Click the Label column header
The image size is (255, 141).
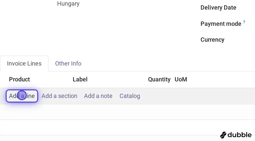[x=80, y=79]
